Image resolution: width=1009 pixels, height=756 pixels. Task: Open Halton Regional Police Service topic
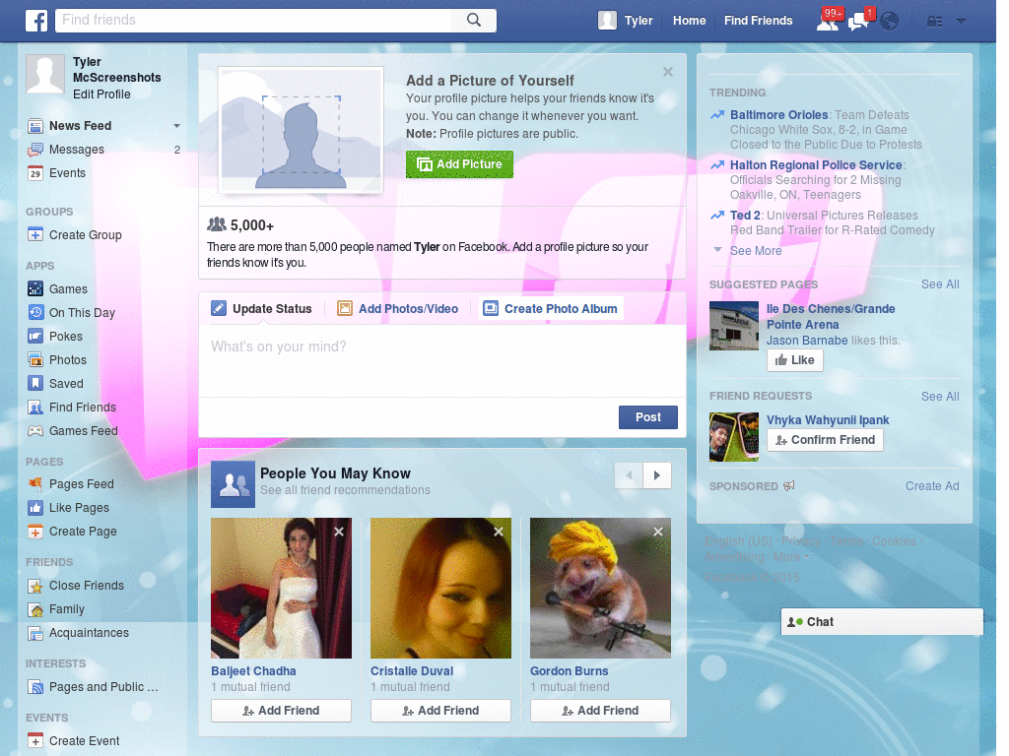coord(816,165)
